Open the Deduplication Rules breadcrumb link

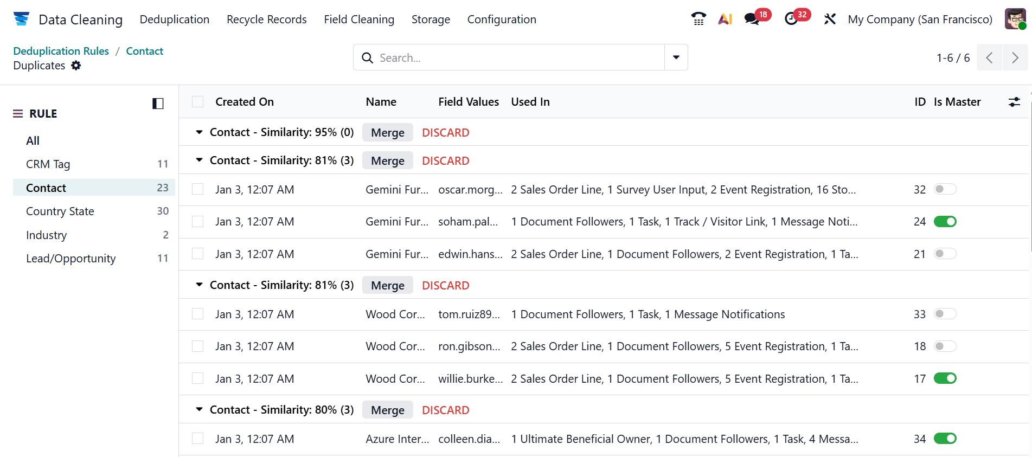coord(61,51)
